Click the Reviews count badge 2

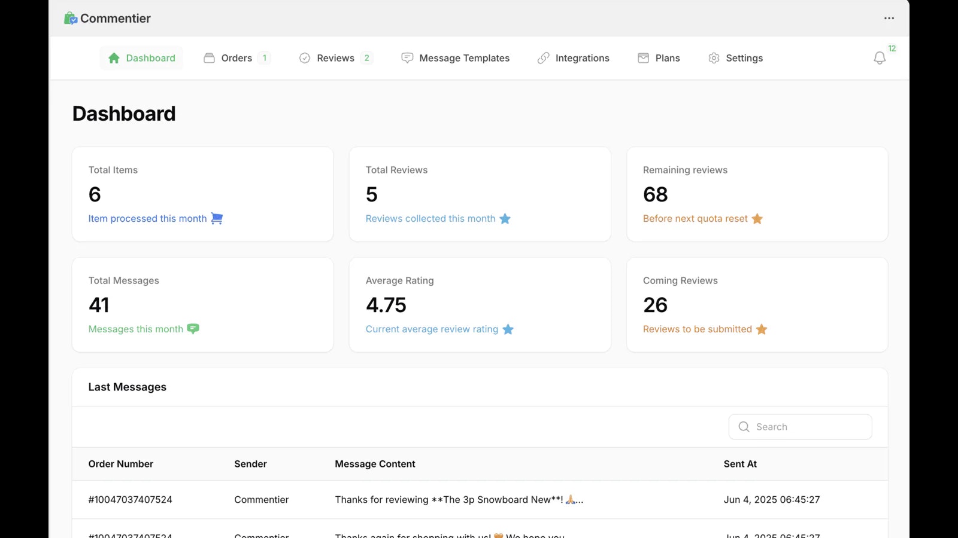click(x=367, y=58)
